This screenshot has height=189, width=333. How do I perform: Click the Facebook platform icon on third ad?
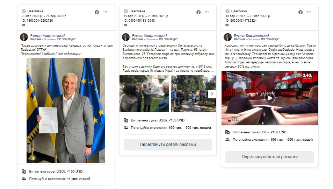300,12
